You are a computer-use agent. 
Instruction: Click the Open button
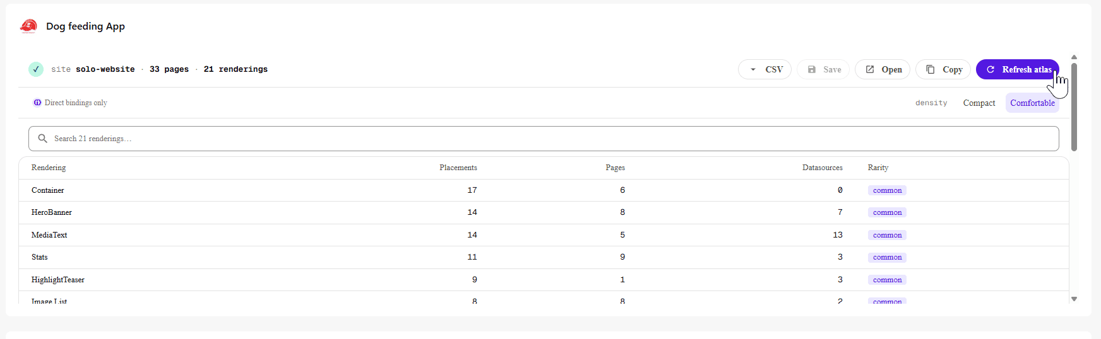pos(883,69)
